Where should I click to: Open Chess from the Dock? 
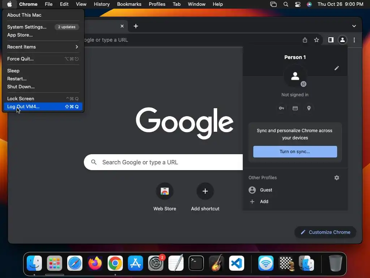[x=286, y=263]
